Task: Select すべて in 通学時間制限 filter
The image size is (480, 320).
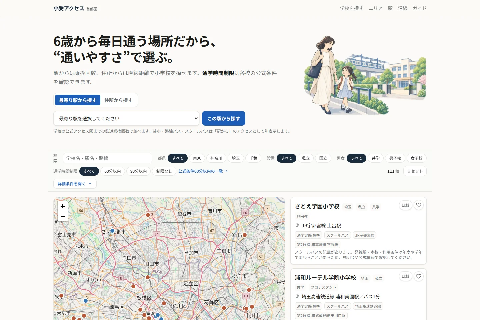Action: [x=89, y=171]
